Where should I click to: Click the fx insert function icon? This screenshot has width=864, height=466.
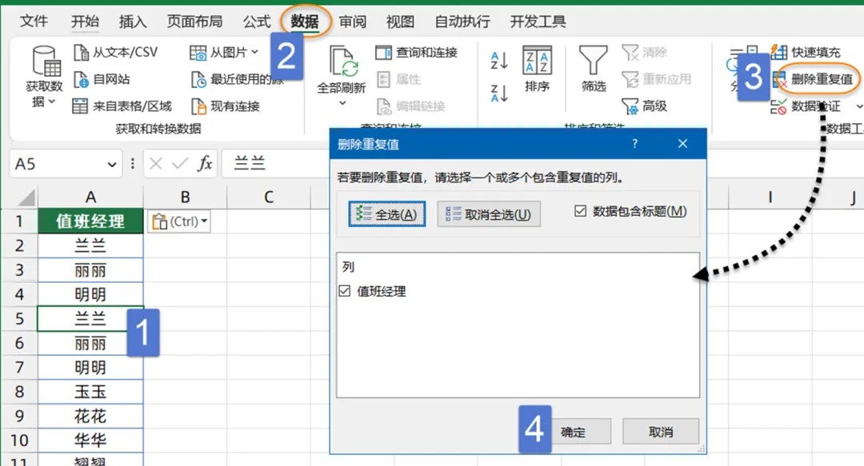point(205,164)
